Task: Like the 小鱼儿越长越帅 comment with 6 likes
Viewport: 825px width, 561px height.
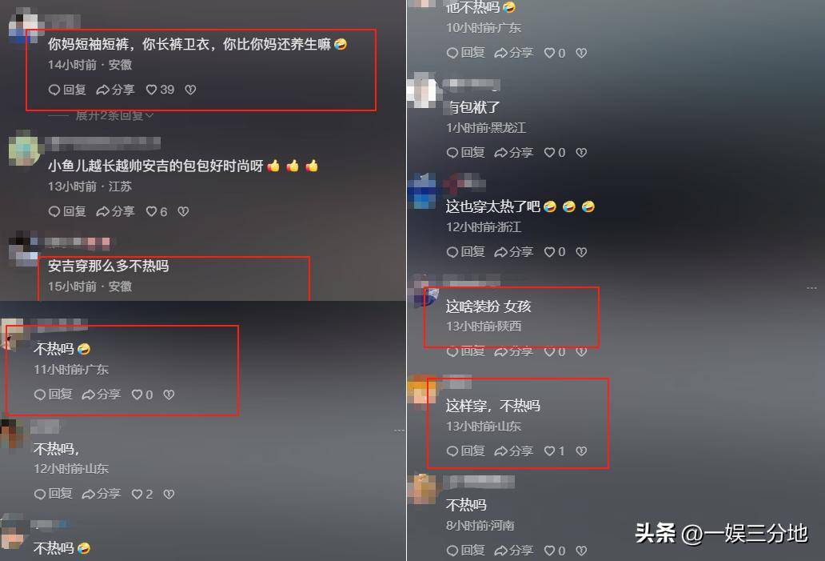Action: click(157, 212)
